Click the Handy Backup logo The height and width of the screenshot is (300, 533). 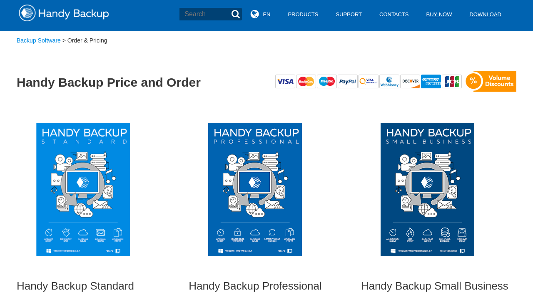[64, 13]
